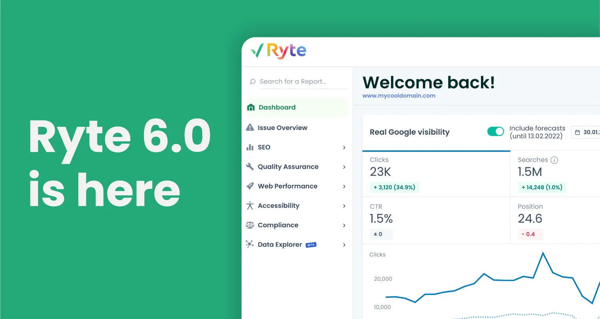Expand the Quality Assurance chevron

(344, 167)
